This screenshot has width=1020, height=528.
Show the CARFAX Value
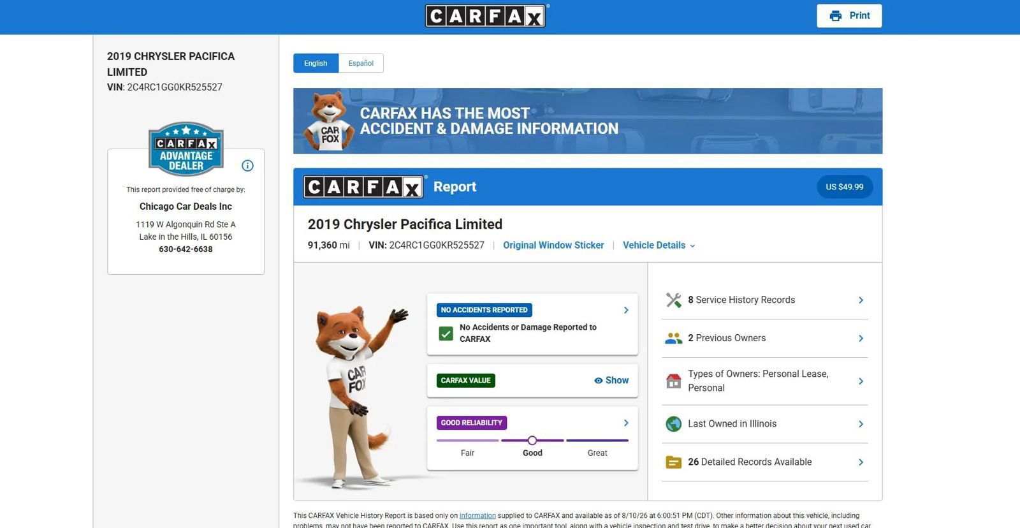611,381
